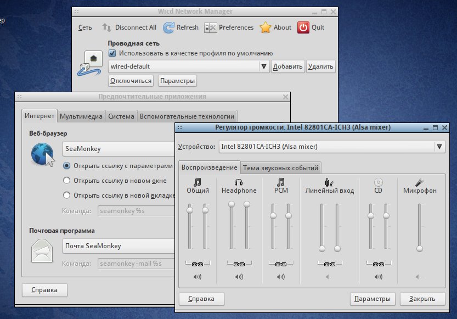Click Параметры button in the volume control
The image size is (457, 319).
(x=373, y=299)
